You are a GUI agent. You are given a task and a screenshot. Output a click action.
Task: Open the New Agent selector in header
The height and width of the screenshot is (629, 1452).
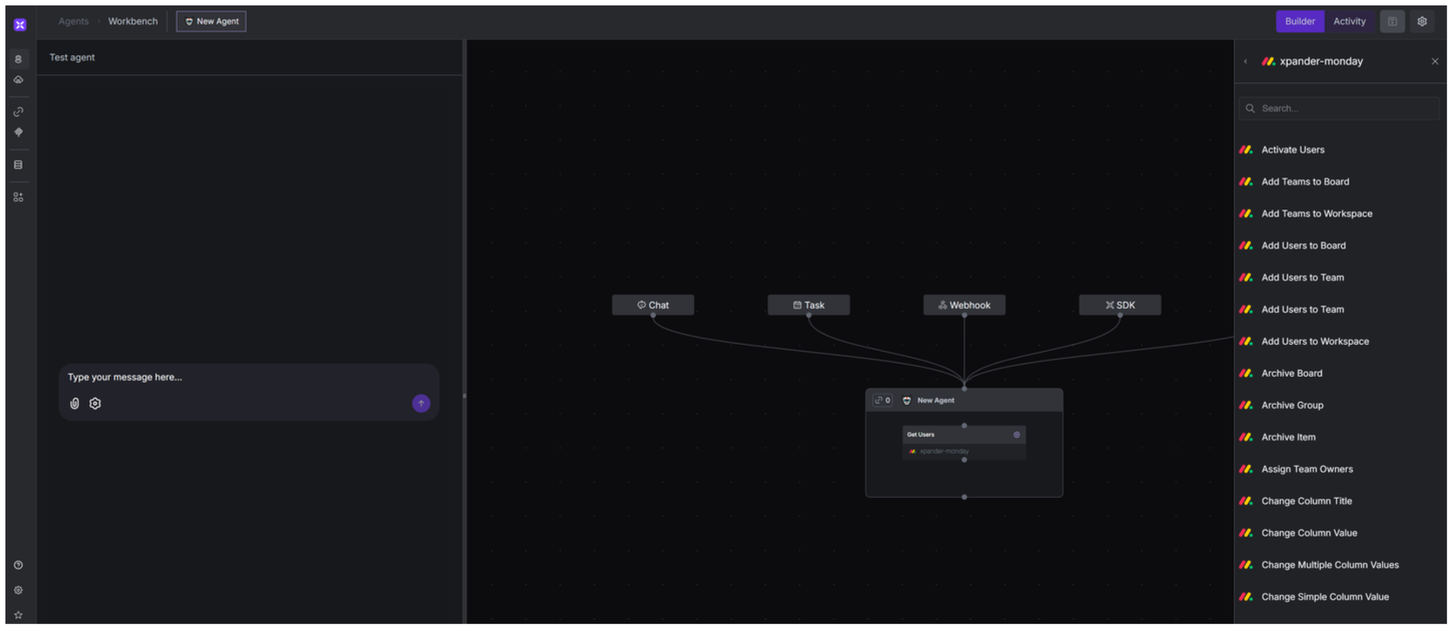[x=212, y=22]
